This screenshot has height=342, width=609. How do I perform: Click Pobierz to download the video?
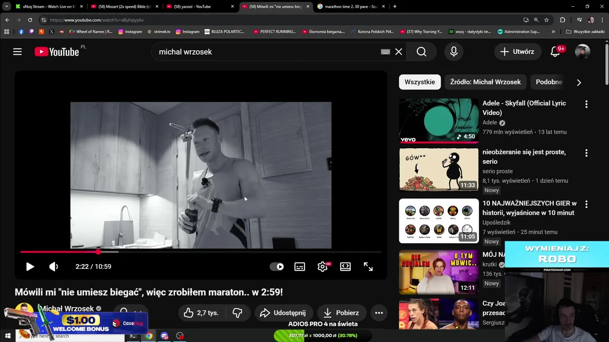coord(341,313)
